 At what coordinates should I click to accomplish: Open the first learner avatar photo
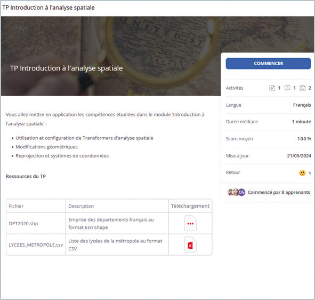pyautogui.click(x=231, y=192)
